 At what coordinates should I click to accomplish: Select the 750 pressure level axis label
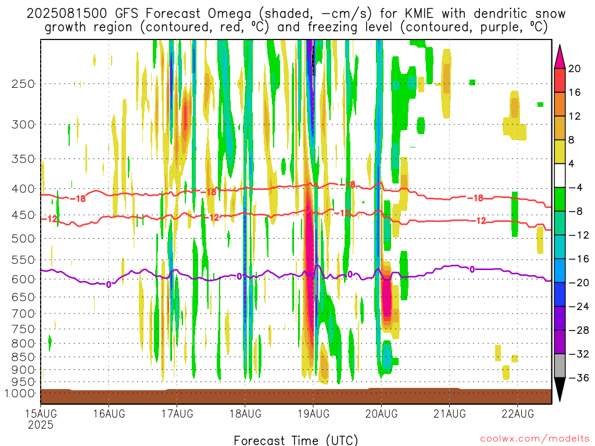click(x=23, y=329)
